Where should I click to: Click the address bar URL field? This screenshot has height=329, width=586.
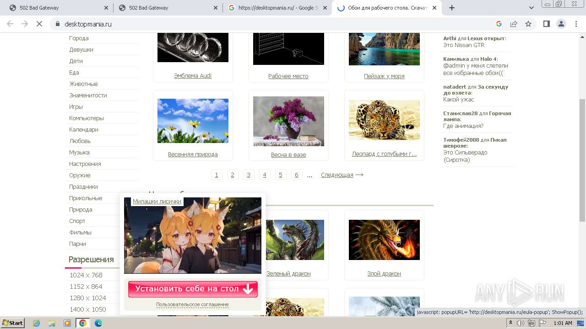coord(275,24)
